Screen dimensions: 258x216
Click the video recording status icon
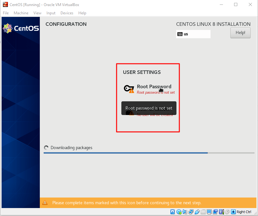[x=215, y=212]
